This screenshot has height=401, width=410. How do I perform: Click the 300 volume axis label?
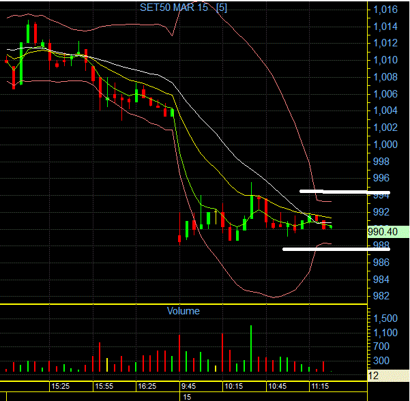pyautogui.click(x=381, y=361)
